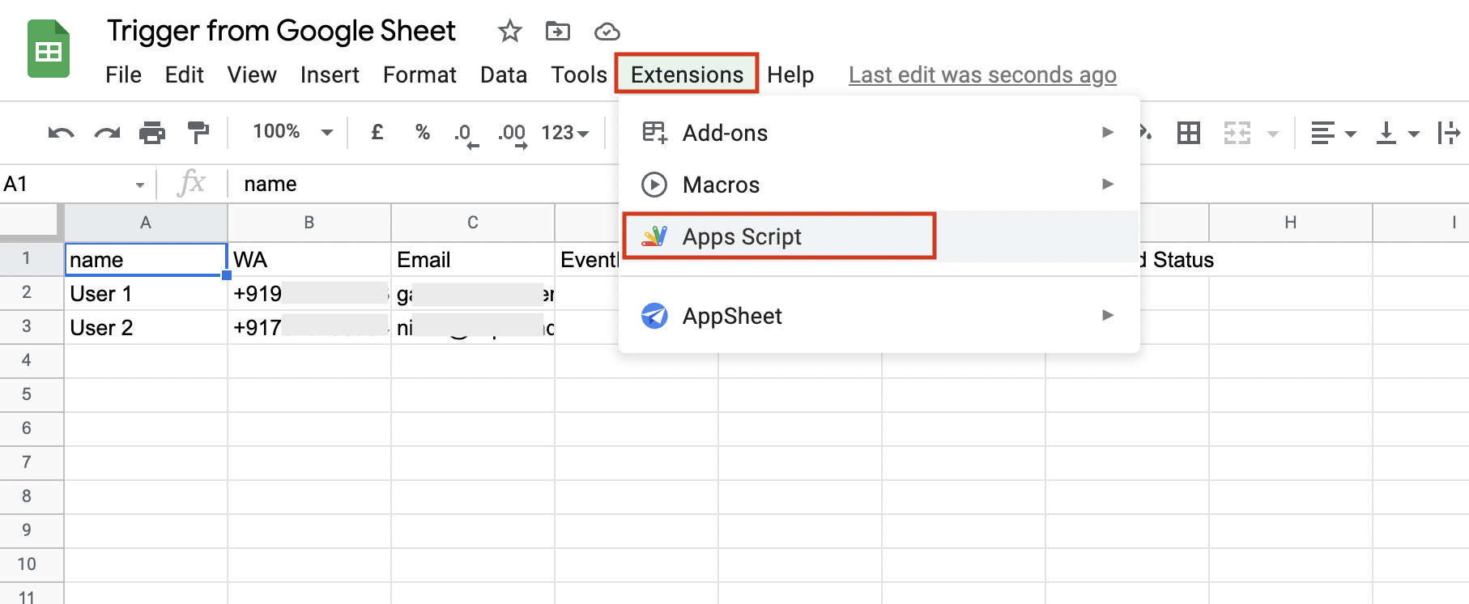Open the merge cells dropdown arrow
The width and height of the screenshot is (1469, 604).
(1273, 134)
